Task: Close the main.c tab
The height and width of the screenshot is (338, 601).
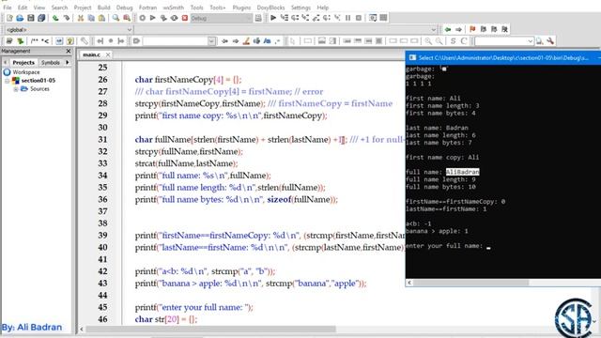Action: pyautogui.click(x=108, y=54)
